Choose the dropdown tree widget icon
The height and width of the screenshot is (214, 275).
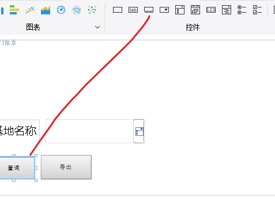coord(227,10)
